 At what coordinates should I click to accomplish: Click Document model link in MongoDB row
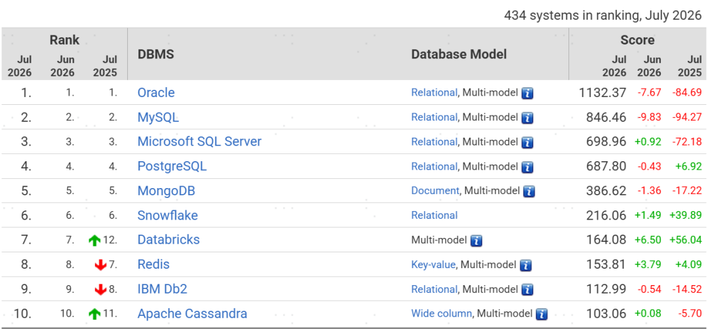435,191
